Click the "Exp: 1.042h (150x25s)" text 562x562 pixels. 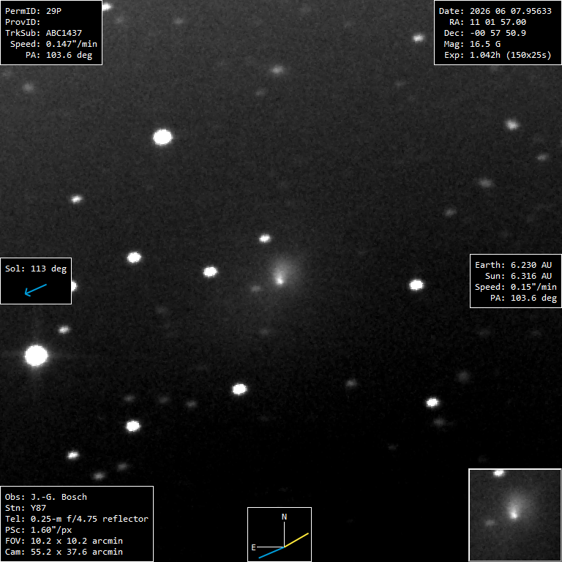coord(498,55)
